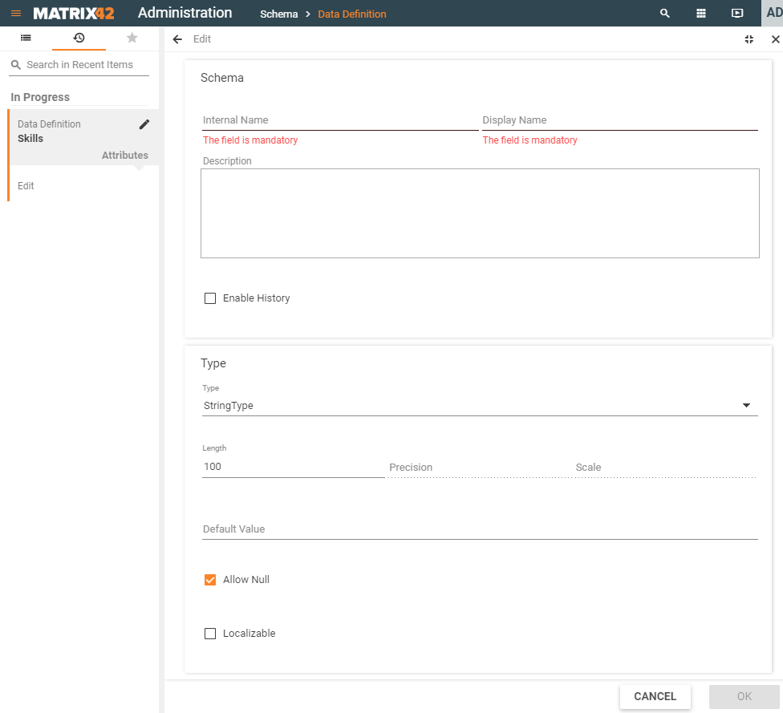
Task: Click the pencil edit icon for Skills
Action: coord(144,124)
